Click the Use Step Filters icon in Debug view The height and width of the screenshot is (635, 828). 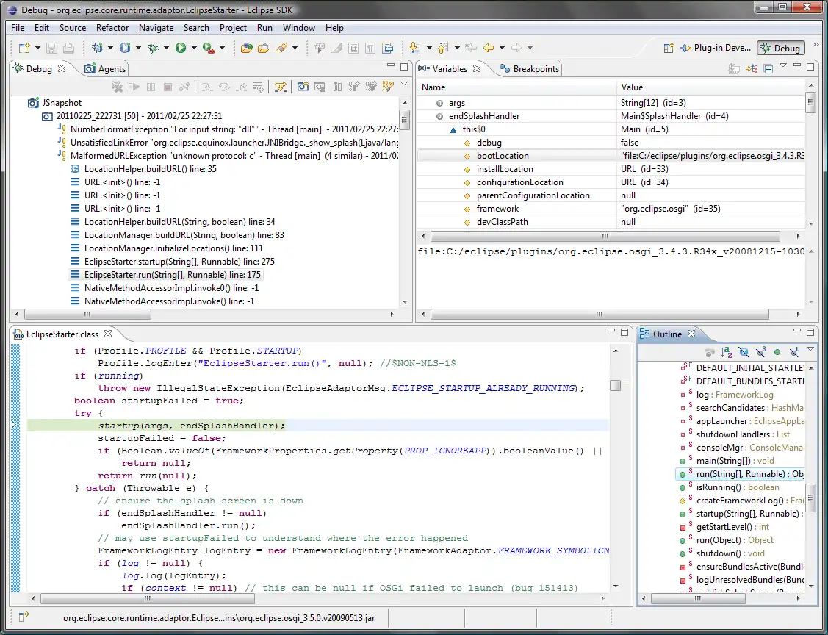pyautogui.click(x=281, y=87)
